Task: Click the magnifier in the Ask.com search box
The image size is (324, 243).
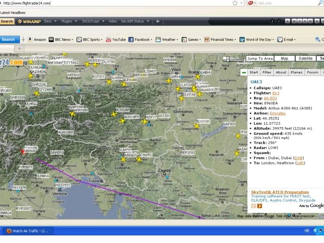Action: pyautogui.click(x=320, y=3)
